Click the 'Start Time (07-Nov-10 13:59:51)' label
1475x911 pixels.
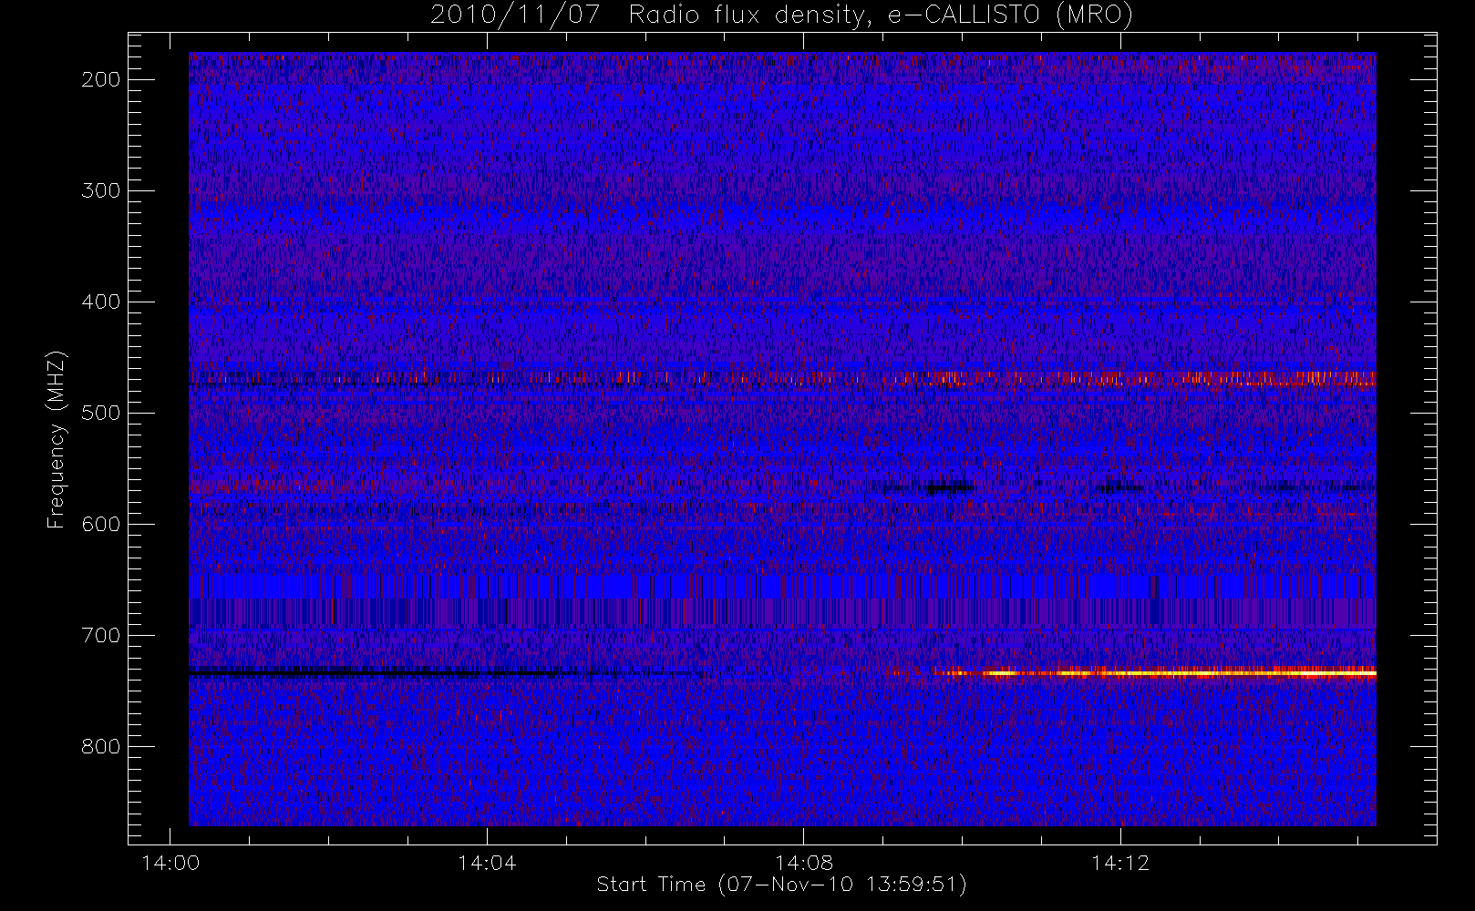[781, 885]
